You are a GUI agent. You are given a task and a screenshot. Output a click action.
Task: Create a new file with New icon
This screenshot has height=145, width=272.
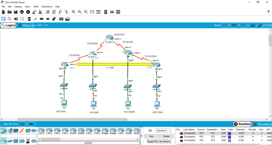point(4,12)
